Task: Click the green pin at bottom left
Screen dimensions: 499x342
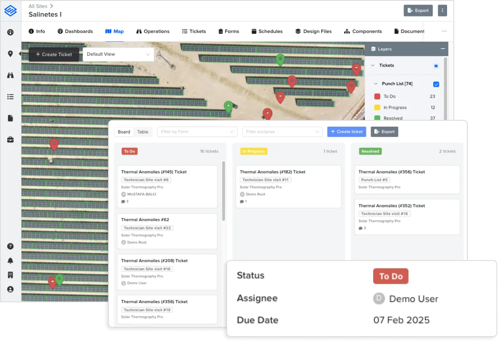Action: pyautogui.click(x=60, y=280)
